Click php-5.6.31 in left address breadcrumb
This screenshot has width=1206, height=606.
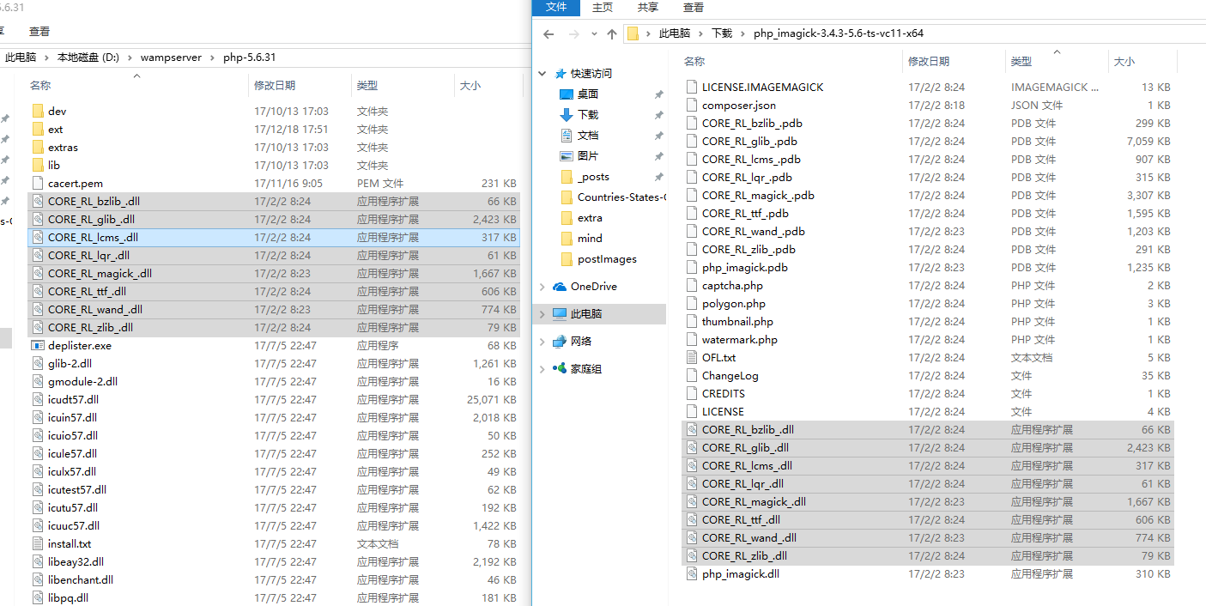tap(249, 58)
